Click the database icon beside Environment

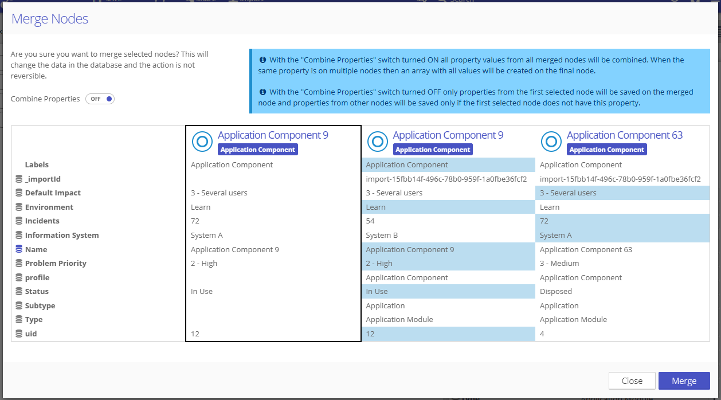(x=19, y=207)
